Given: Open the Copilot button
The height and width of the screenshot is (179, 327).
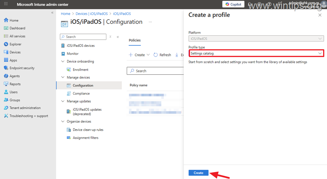Looking at the screenshot, I should click(233, 4).
